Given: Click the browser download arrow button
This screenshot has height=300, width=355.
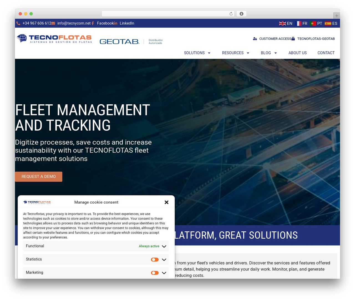Looking at the screenshot, I should point(242,14).
